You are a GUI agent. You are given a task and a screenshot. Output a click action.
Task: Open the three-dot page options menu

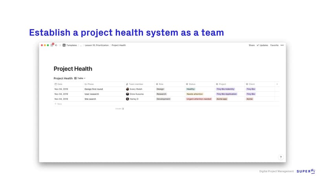(282, 45)
